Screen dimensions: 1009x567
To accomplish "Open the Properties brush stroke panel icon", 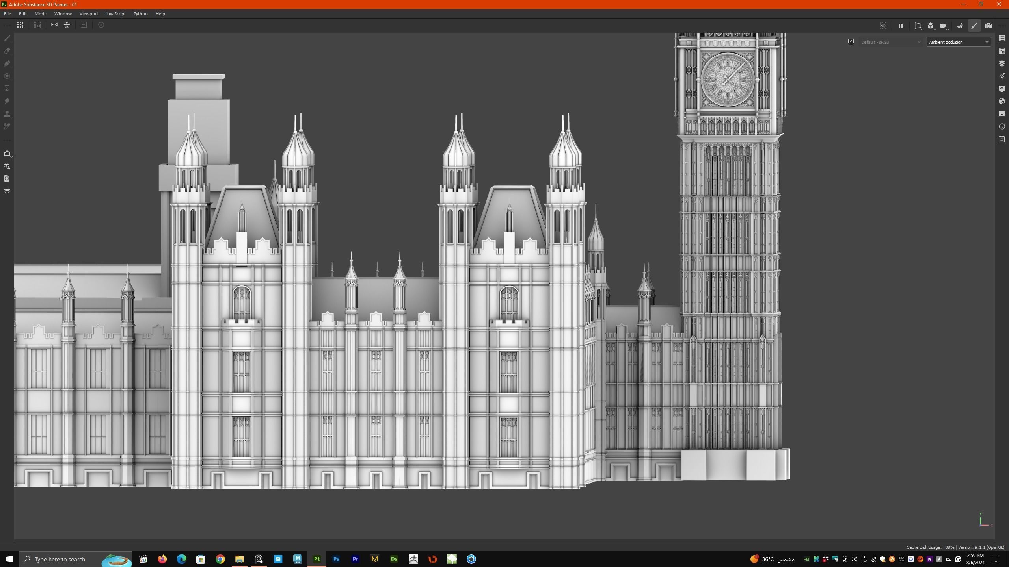I will point(1002,76).
